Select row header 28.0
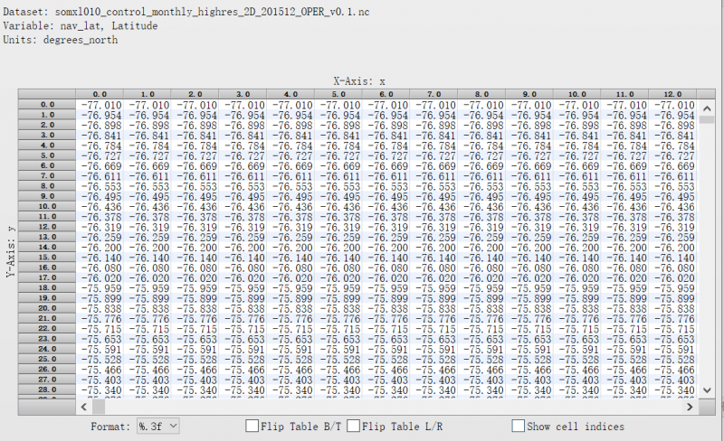 pos(47,389)
